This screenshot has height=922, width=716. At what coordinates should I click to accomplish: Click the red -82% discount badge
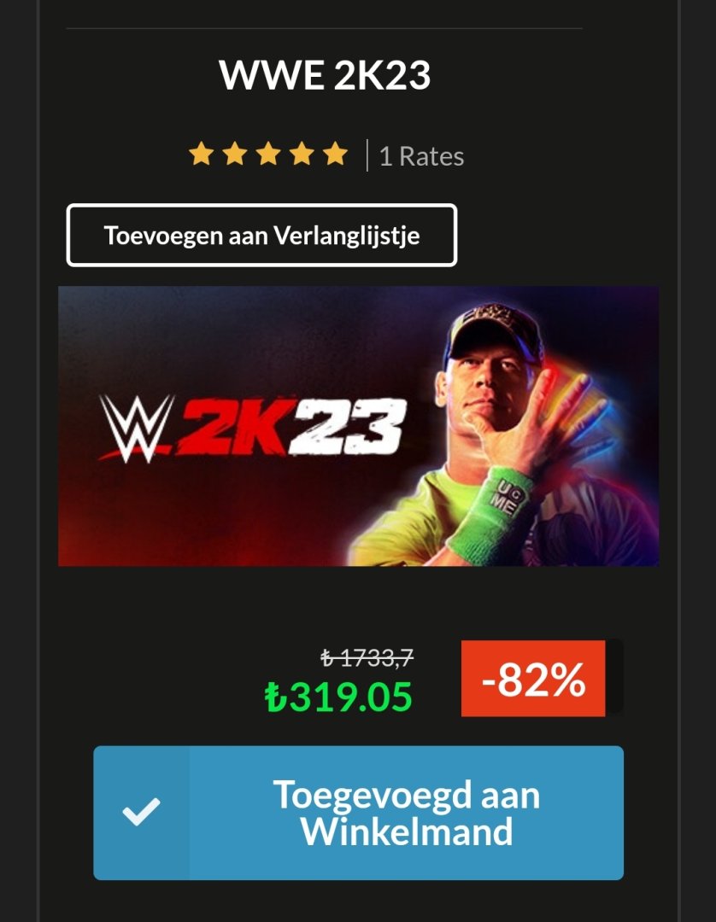click(533, 679)
